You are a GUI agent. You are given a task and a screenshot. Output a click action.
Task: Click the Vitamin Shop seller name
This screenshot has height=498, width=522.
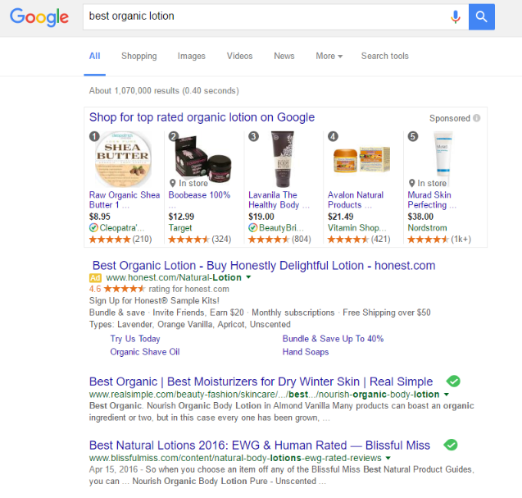[357, 228]
